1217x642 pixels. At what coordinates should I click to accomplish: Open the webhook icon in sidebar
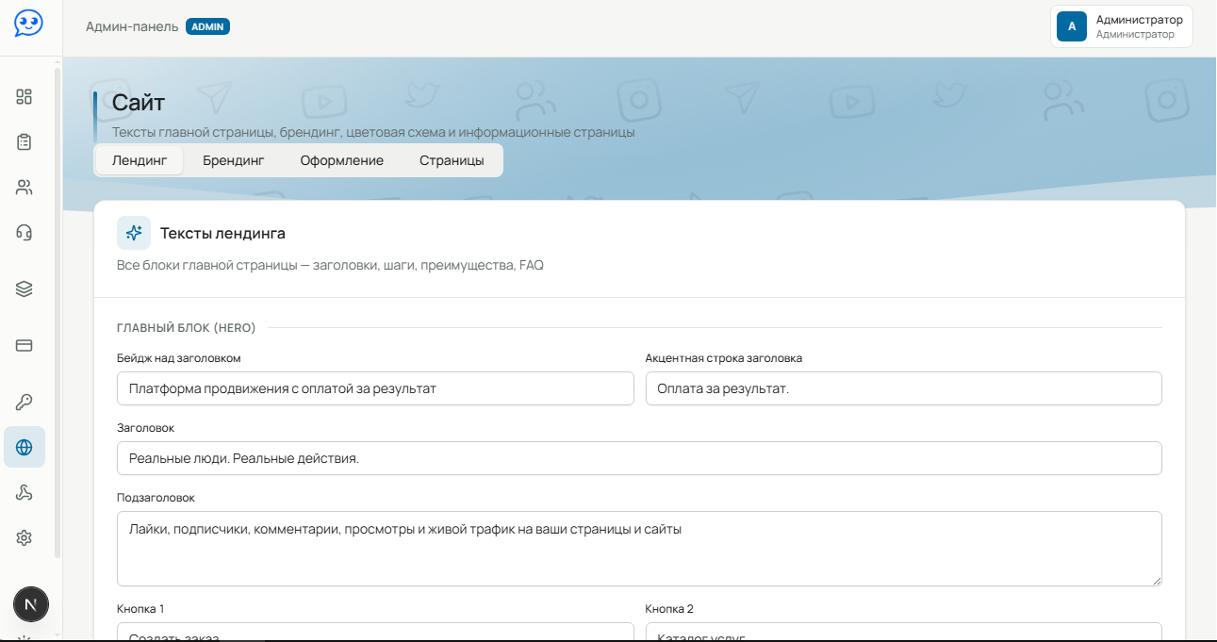25,492
